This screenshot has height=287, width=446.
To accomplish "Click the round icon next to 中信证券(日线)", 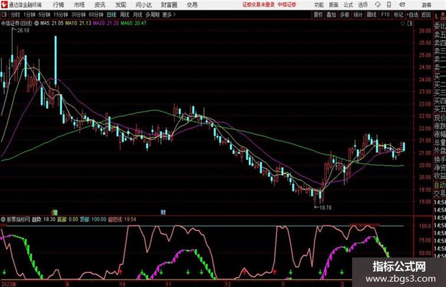I will [36, 23].
